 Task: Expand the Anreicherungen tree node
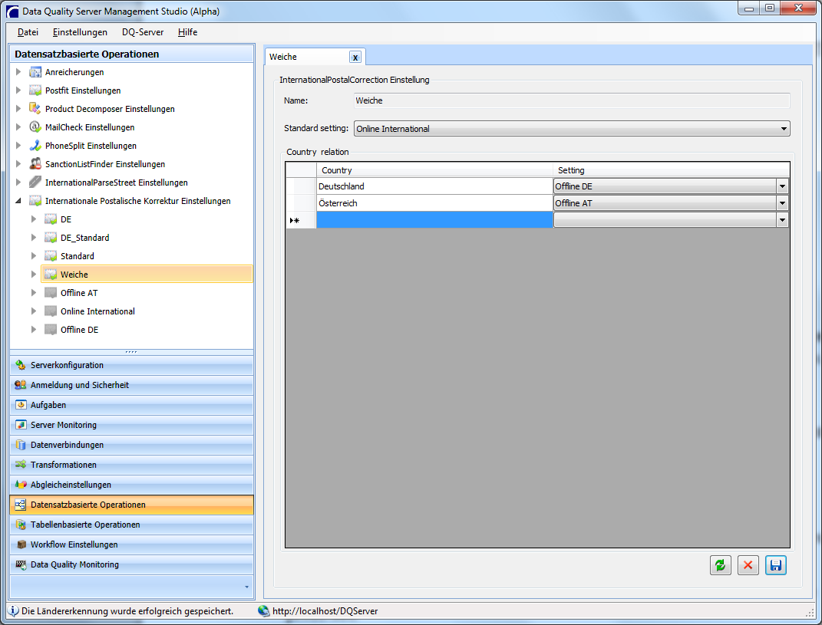pyautogui.click(x=18, y=72)
